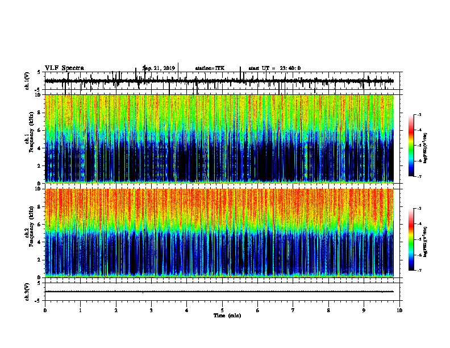Click the 'start UT = 23:40: 0' label
This screenshot has height=348, width=450.
pos(274,68)
